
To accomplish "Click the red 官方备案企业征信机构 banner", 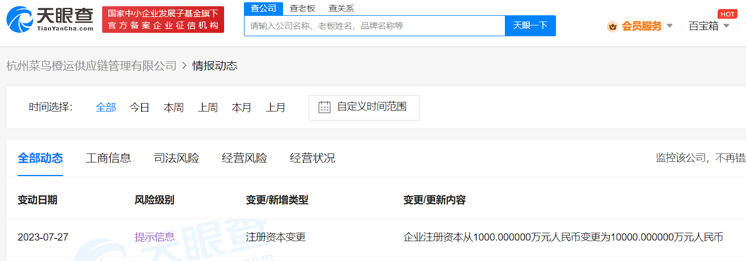I will (163, 20).
